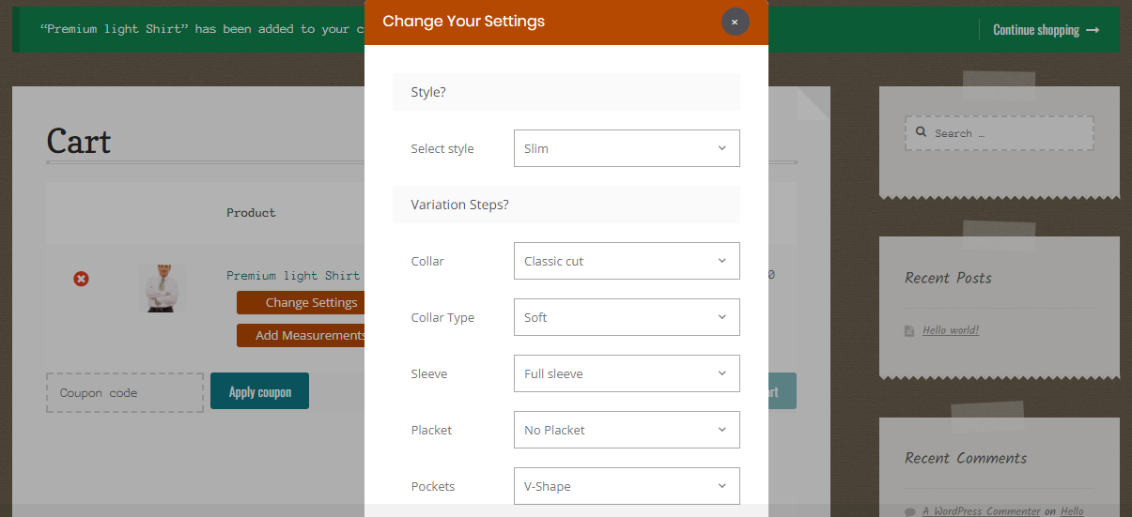
Task: Click the Hello world post icon
Action: pos(909,331)
